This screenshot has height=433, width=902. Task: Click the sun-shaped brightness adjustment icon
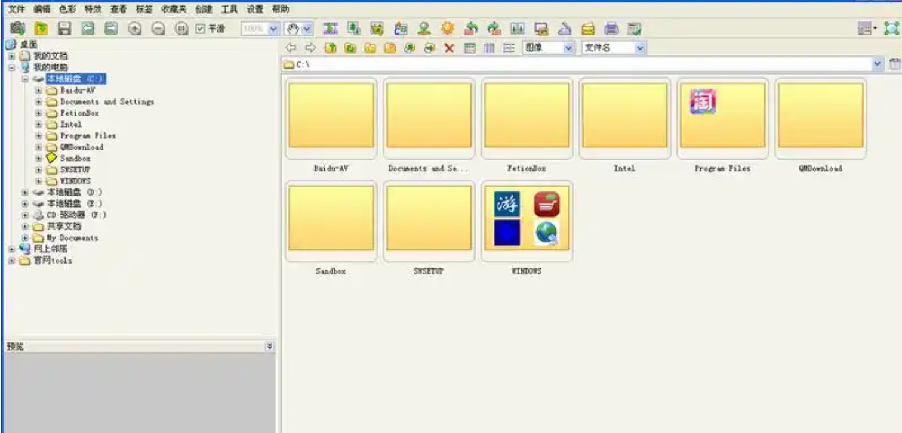pyautogui.click(x=447, y=28)
